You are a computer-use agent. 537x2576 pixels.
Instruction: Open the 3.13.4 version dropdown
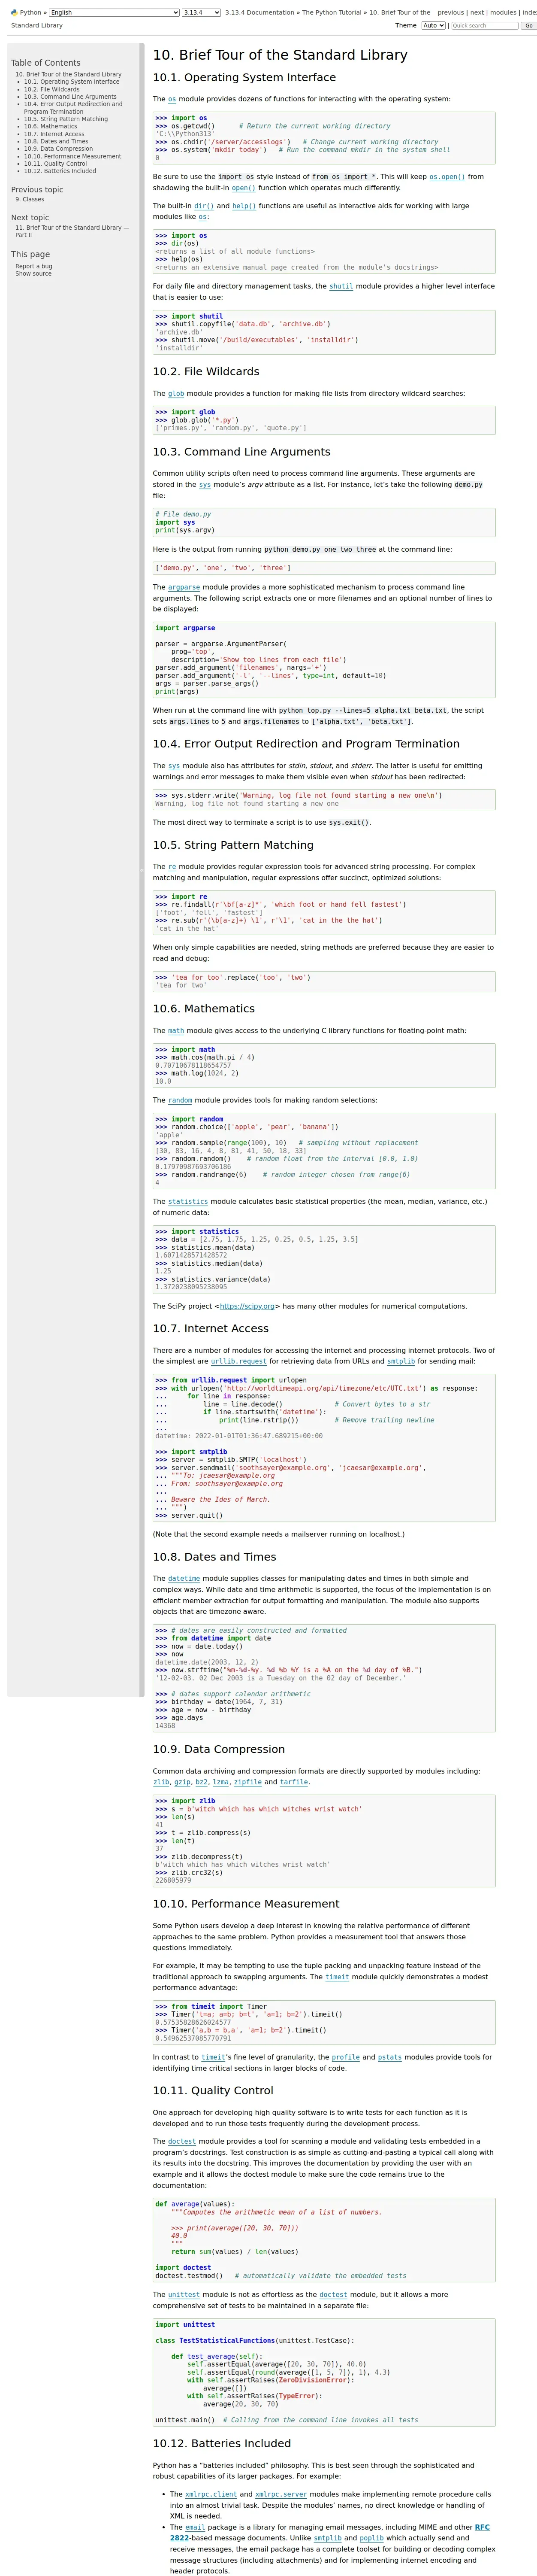(201, 13)
